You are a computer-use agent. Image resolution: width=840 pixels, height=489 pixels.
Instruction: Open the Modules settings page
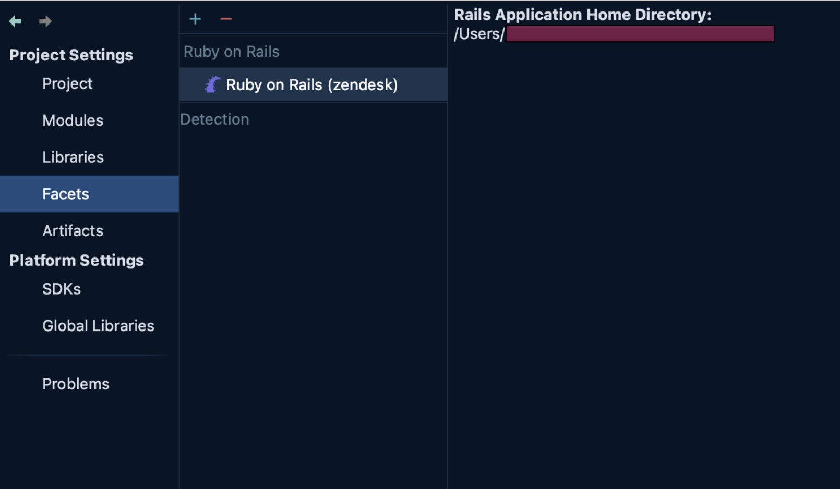coord(73,120)
